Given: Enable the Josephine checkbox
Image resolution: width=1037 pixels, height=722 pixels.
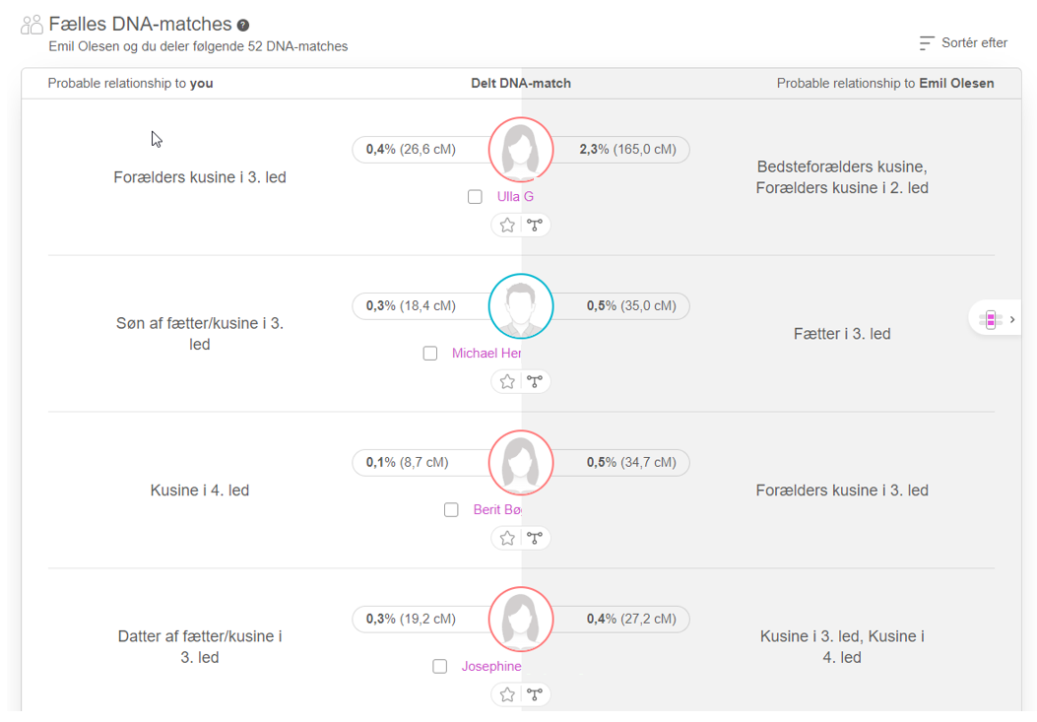Looking at the screenshot, I should (440, 667).
